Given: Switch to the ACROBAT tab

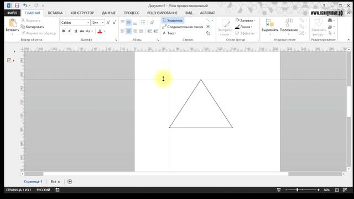Looking at the screenshot, I should pyautogui.click(x=207, y=13).
